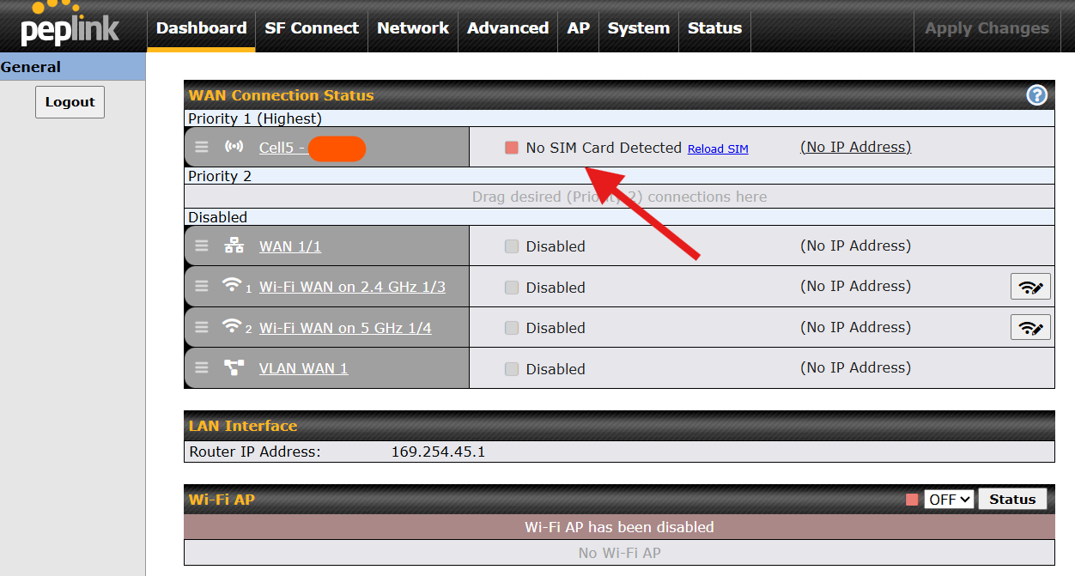The width and height of the screenshot is (1075, 576).
Task: Click the VLAN WAN 1 network icon
Action: tap(234, 368)
